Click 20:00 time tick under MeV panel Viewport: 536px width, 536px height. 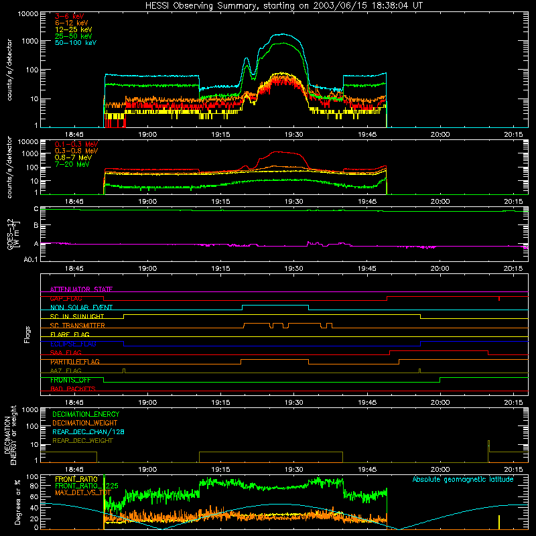[440, 202]
